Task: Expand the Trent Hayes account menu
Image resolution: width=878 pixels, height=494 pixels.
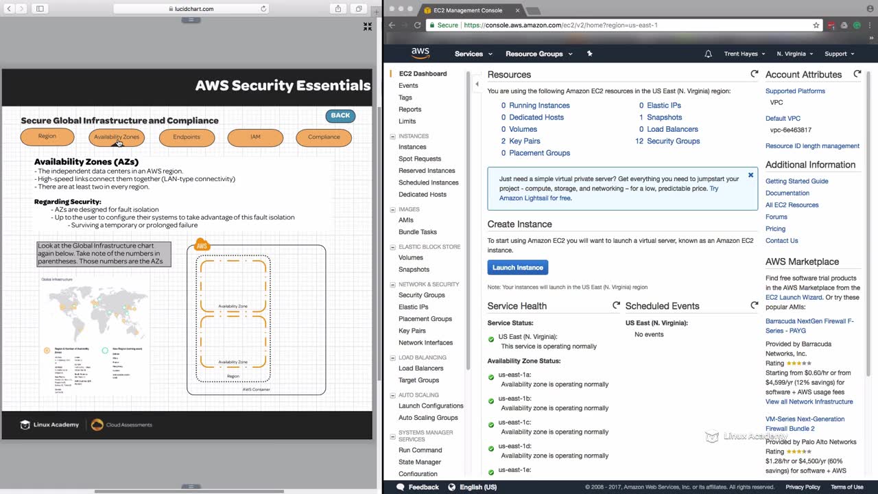Action: pos(746,54)
